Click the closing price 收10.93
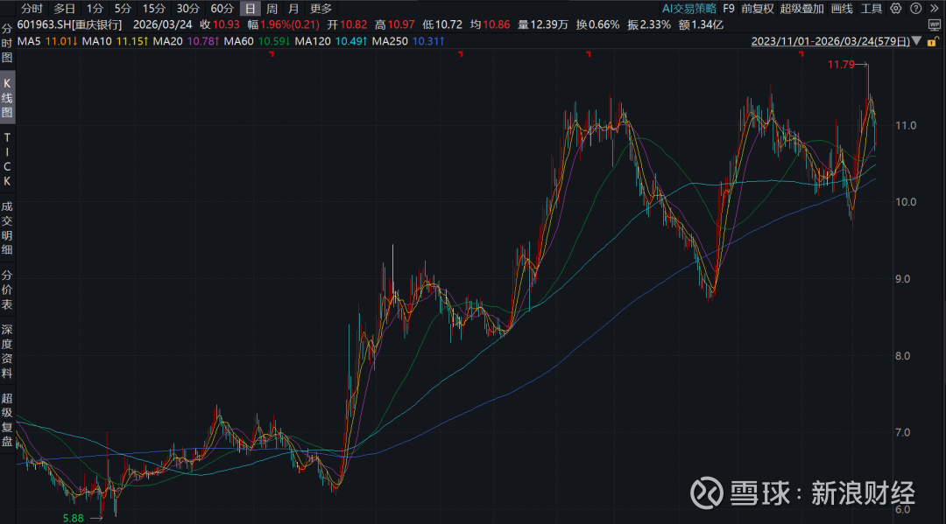The width and height of the screenshot is (946, 524). (x=220, y=24)
